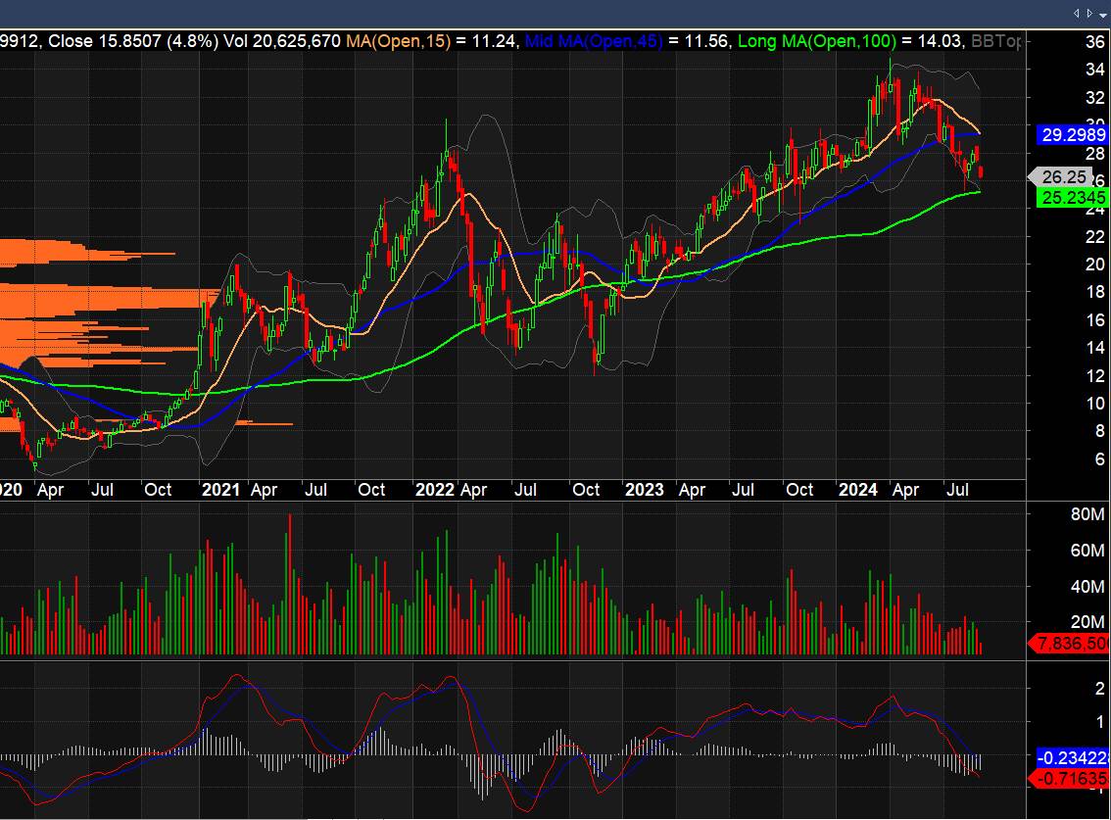1111x820 pixels.
Task: Click the 2024 year label on time axis
Action: coord(859,490)
